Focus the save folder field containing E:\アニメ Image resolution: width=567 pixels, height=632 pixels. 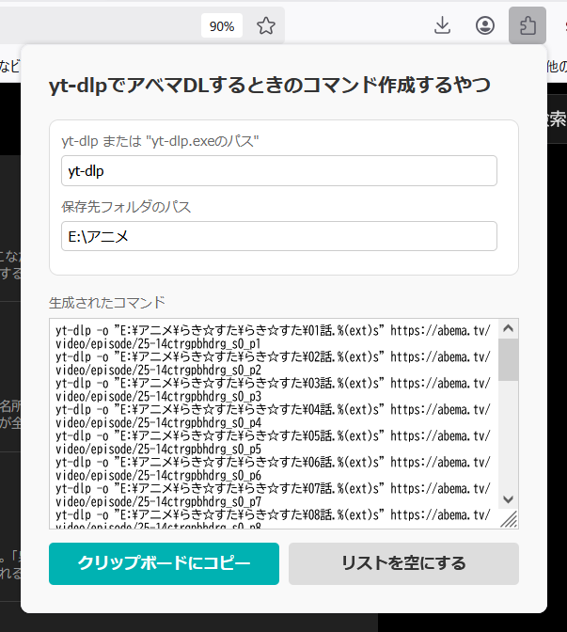[278, 236]
